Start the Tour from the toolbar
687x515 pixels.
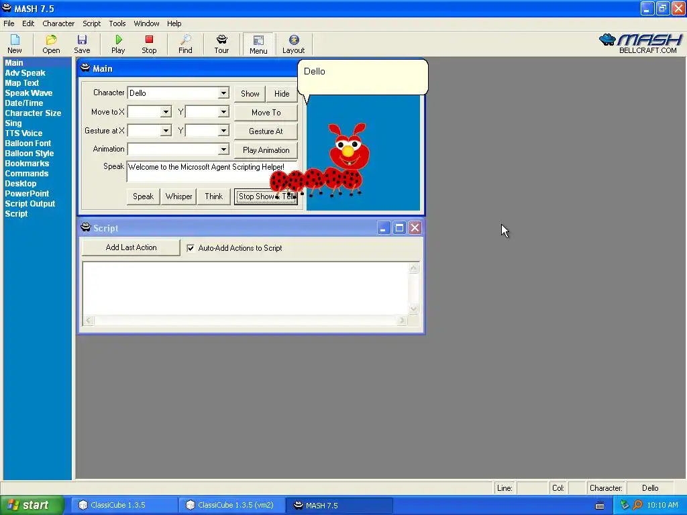click(221, 44)
